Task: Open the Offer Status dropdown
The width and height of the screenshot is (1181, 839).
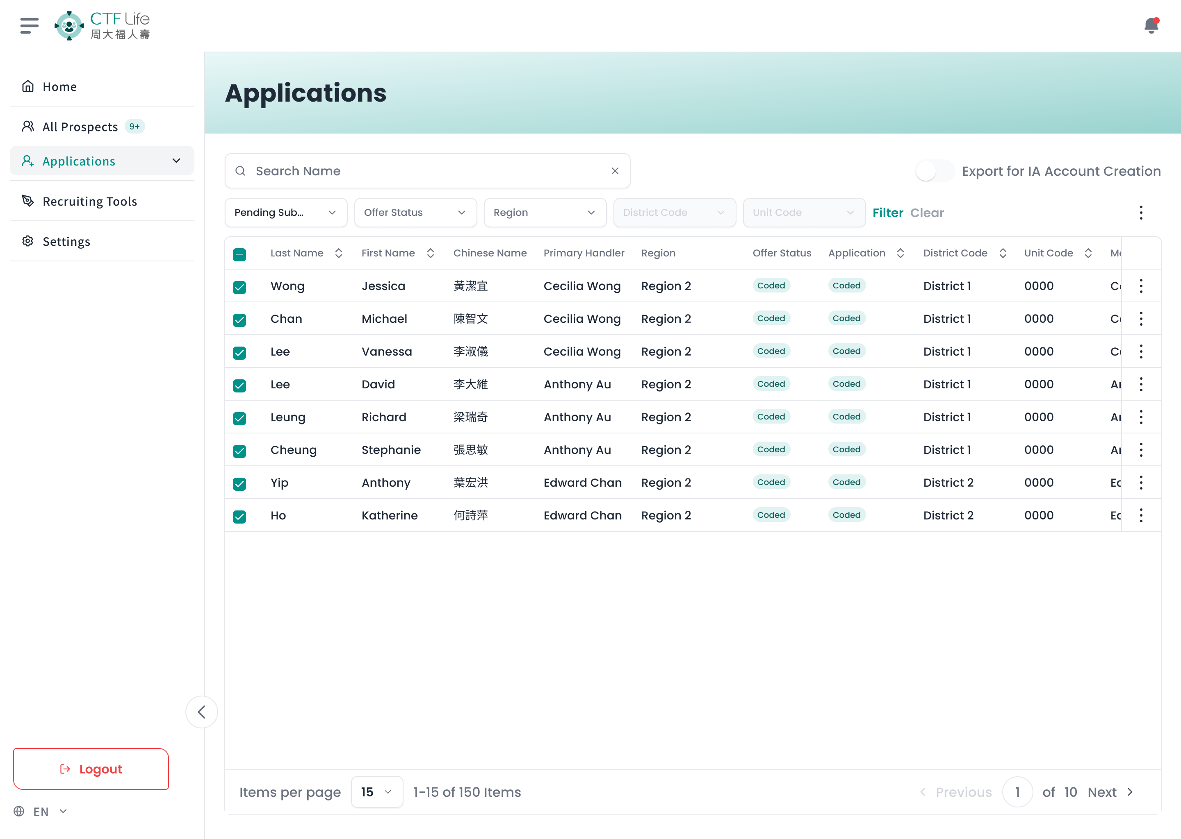Action: (415, 213)
